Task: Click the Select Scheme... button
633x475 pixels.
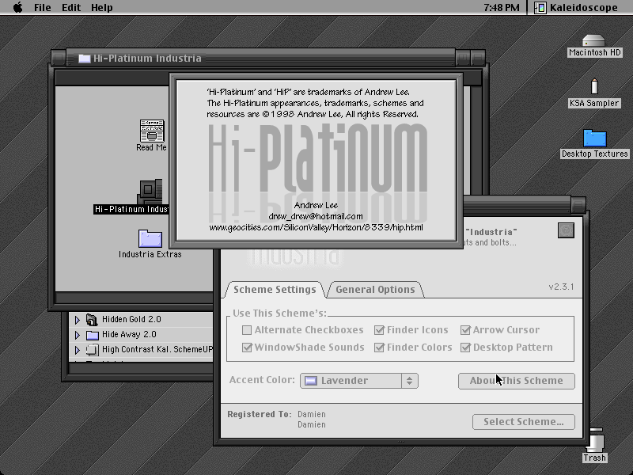Action: (x=524, y=422)
